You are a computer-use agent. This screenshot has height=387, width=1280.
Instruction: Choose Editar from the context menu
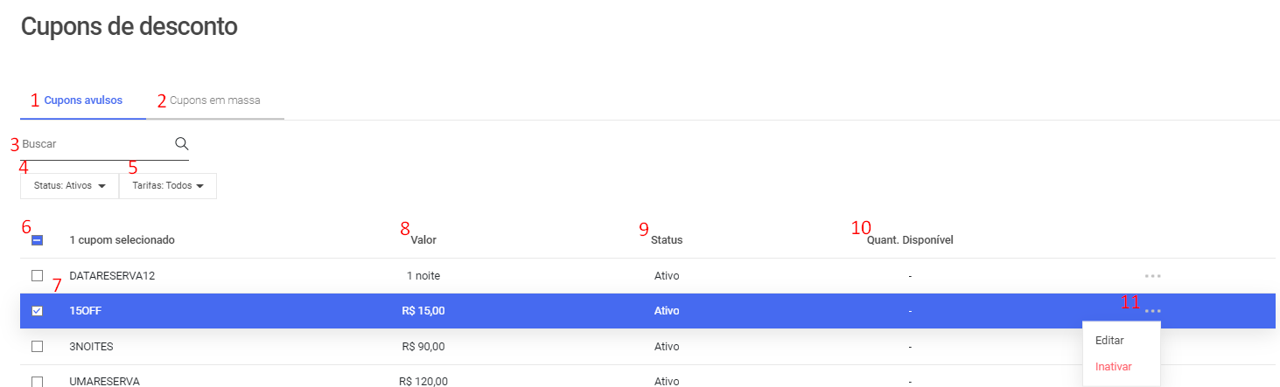click(1109, 340)
